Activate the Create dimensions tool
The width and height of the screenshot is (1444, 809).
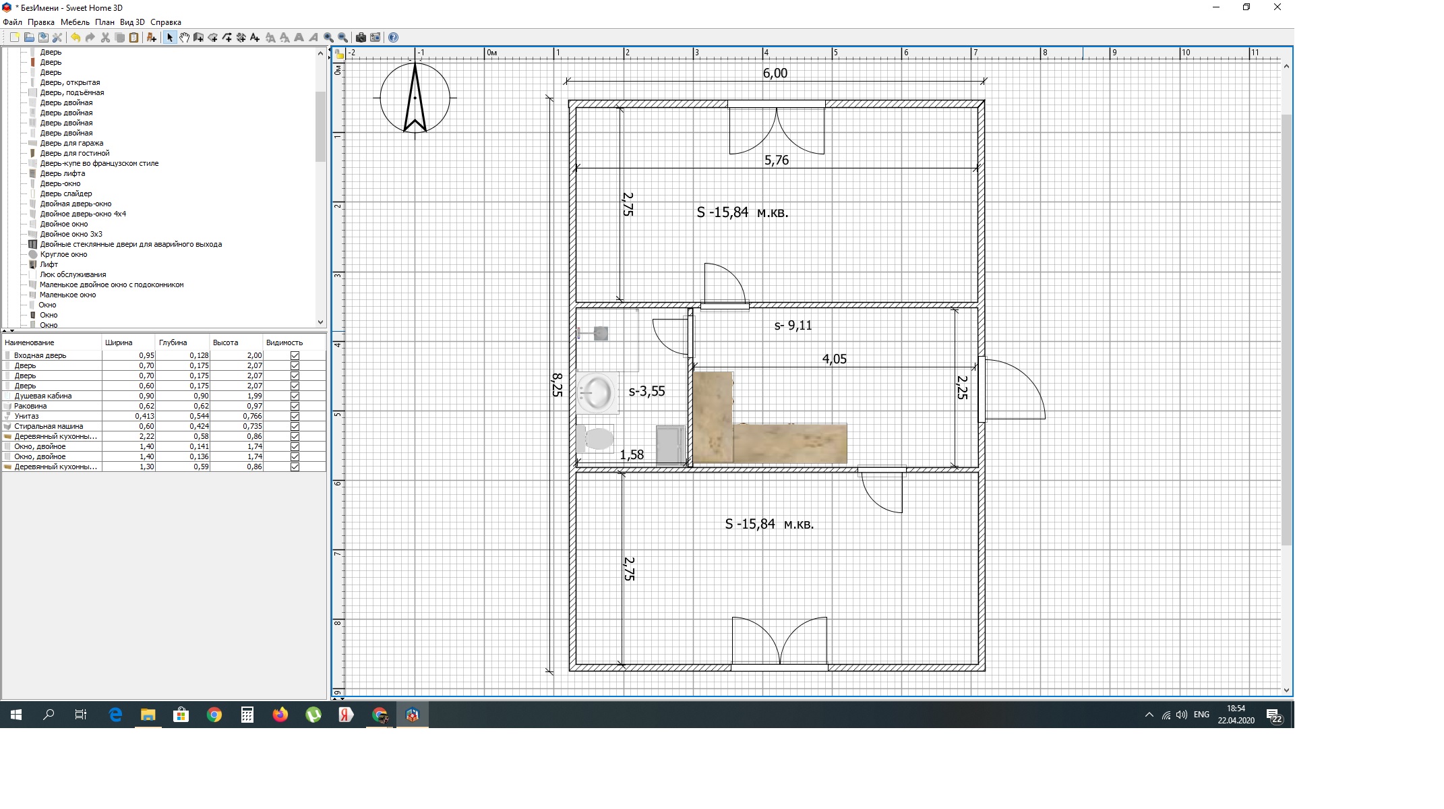click(241, 38)
